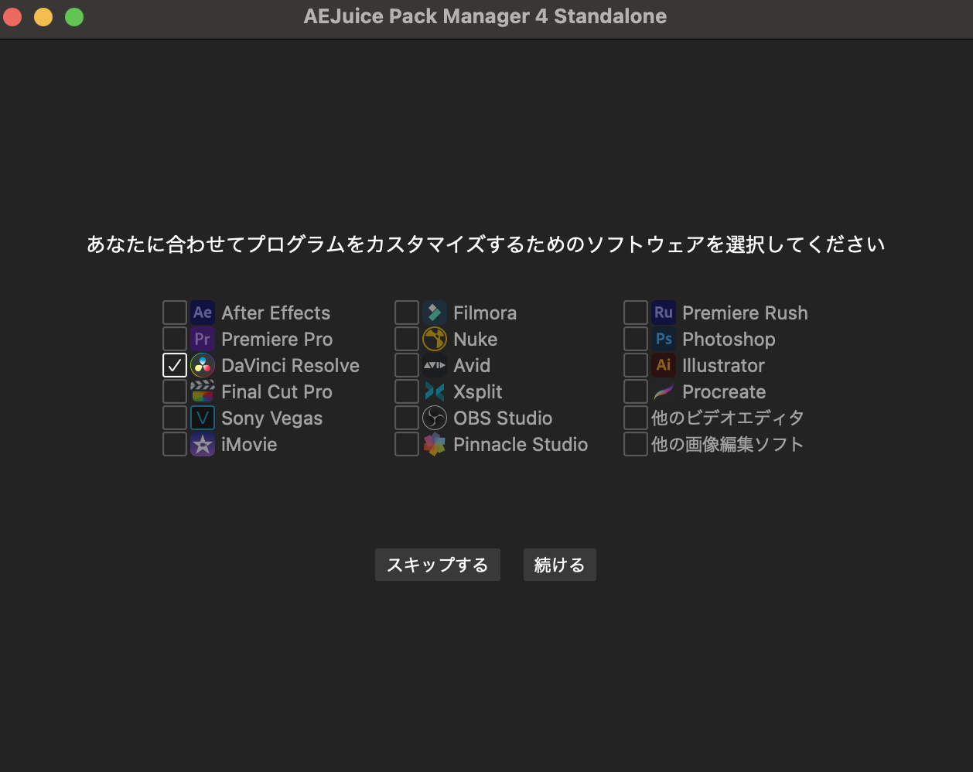Click the Final Cut Pro icon

click(202, 391)
